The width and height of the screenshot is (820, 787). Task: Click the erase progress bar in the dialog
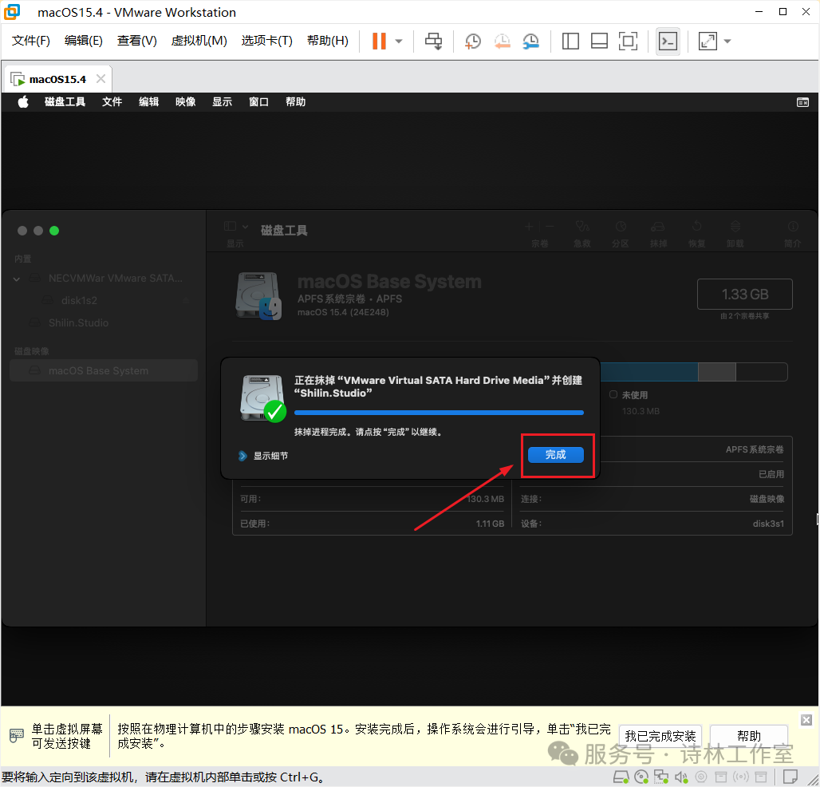439,413
